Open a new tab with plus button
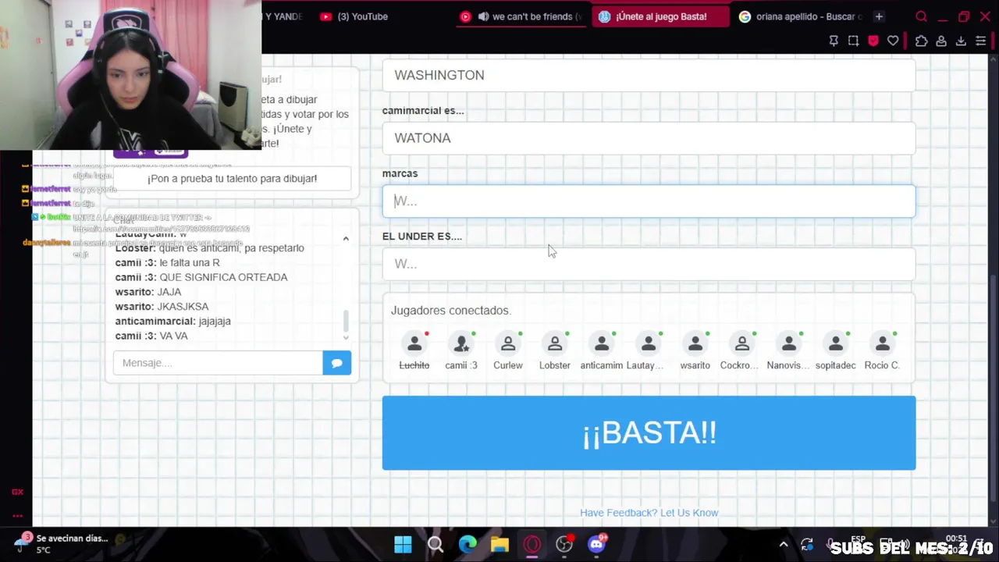The height and width of the screenshot is (562, 999). pos(879,16)
